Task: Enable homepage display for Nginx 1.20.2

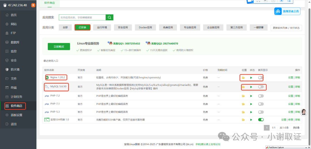Action: click(261, 78)
